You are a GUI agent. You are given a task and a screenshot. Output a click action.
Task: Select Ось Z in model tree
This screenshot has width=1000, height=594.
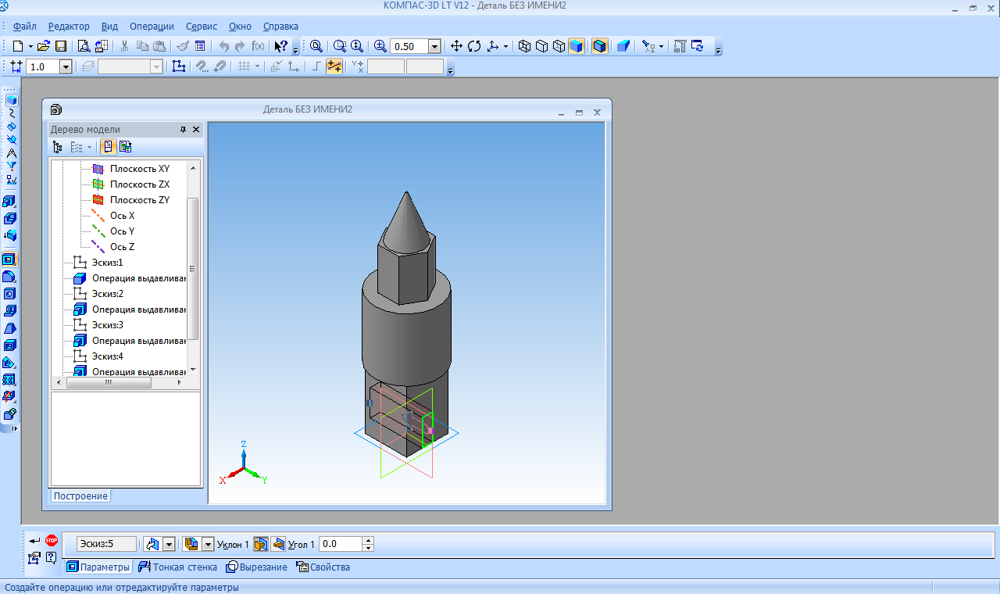point(122,247)
